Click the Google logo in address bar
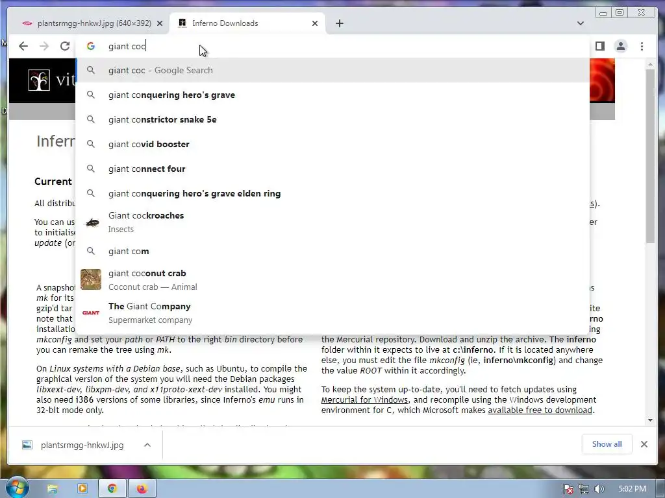This screenshot has height=498, width=665. pos(91,46)
